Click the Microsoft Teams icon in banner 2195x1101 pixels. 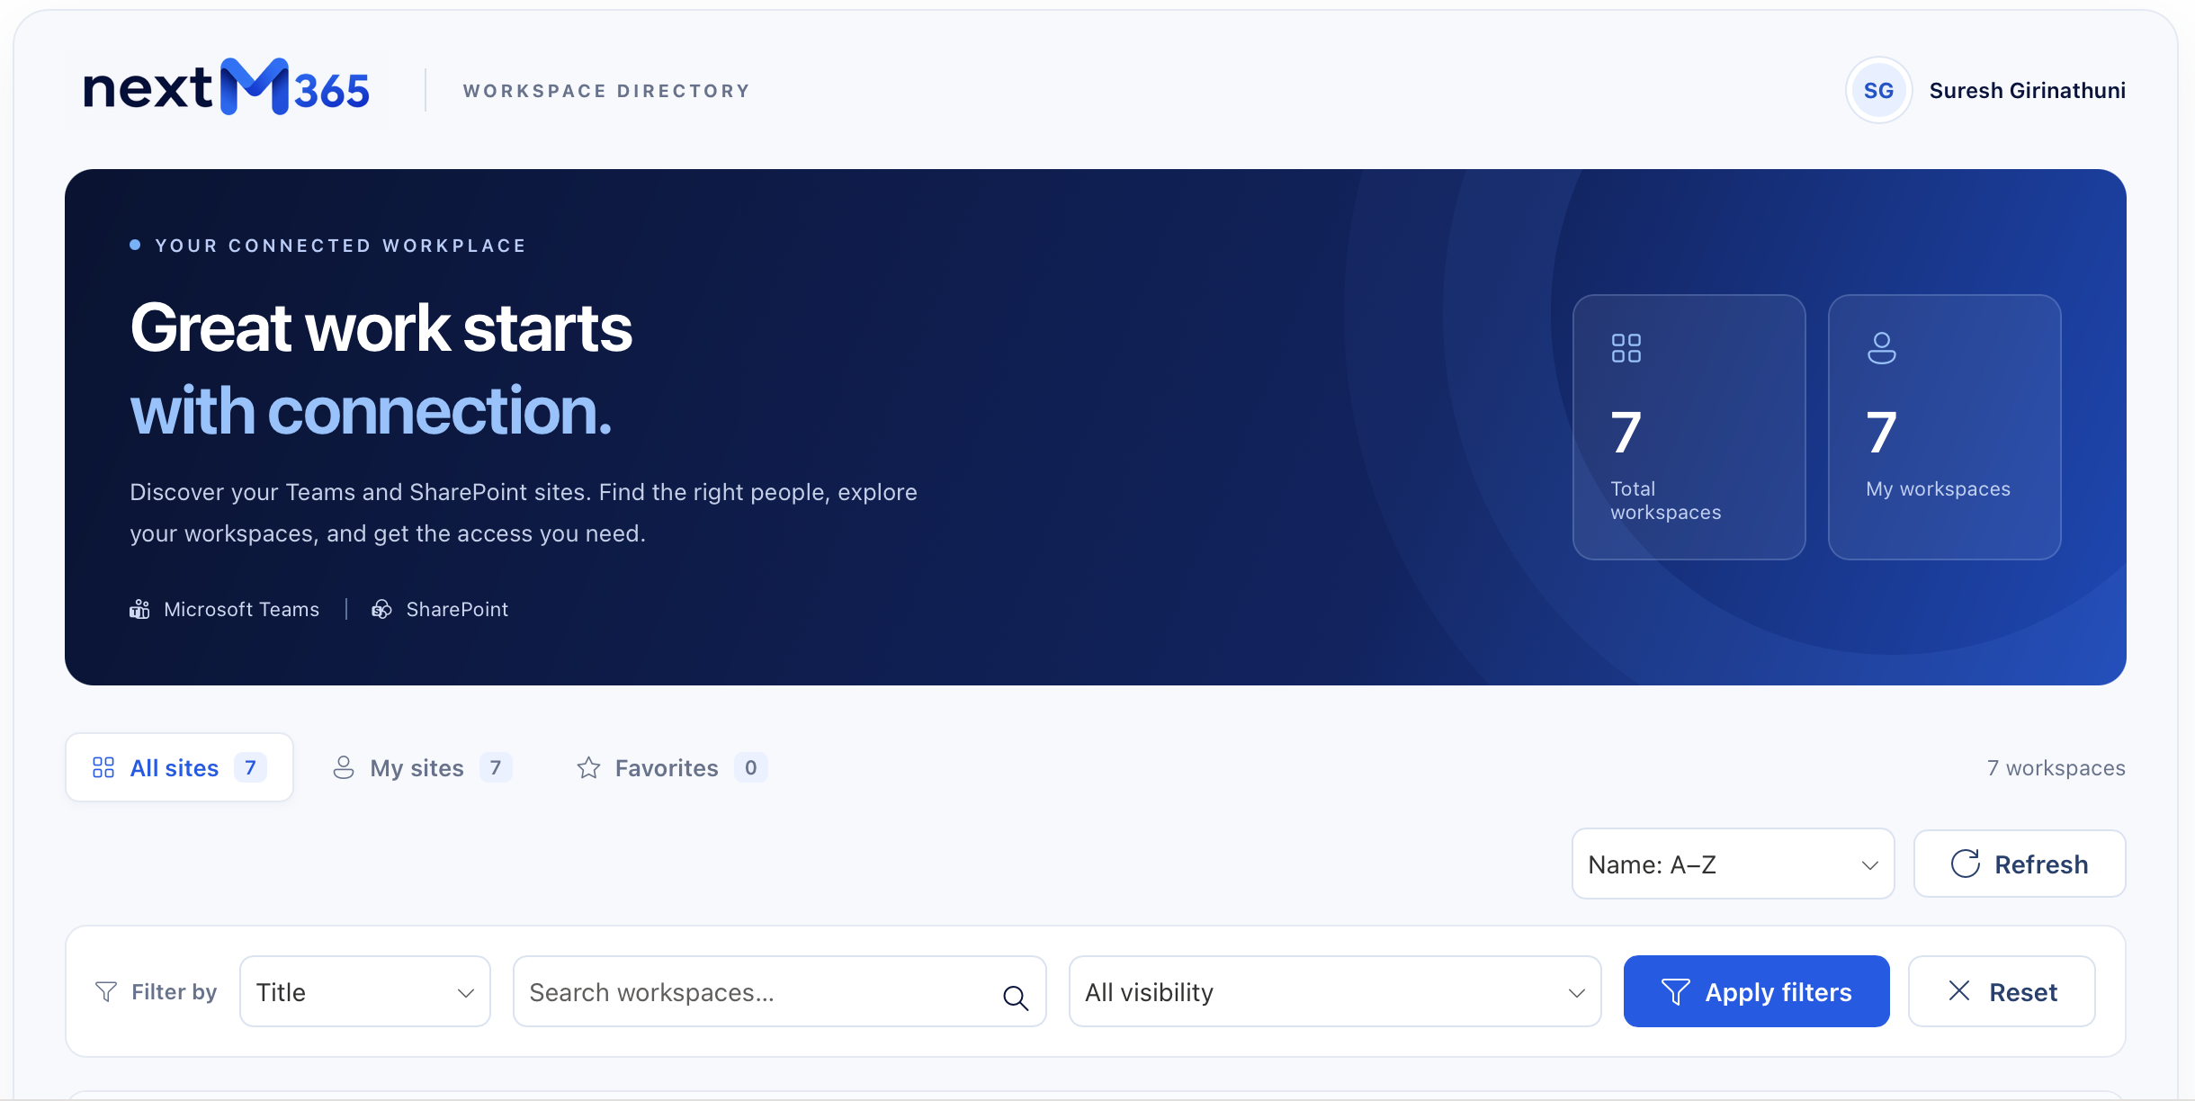139,610
